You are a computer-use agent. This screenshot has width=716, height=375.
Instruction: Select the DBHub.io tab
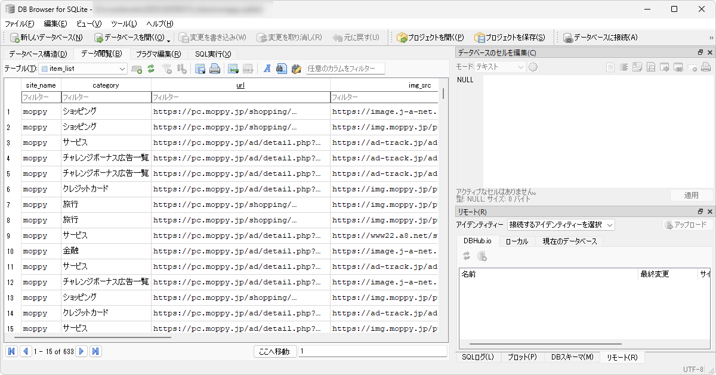[478, 241]
